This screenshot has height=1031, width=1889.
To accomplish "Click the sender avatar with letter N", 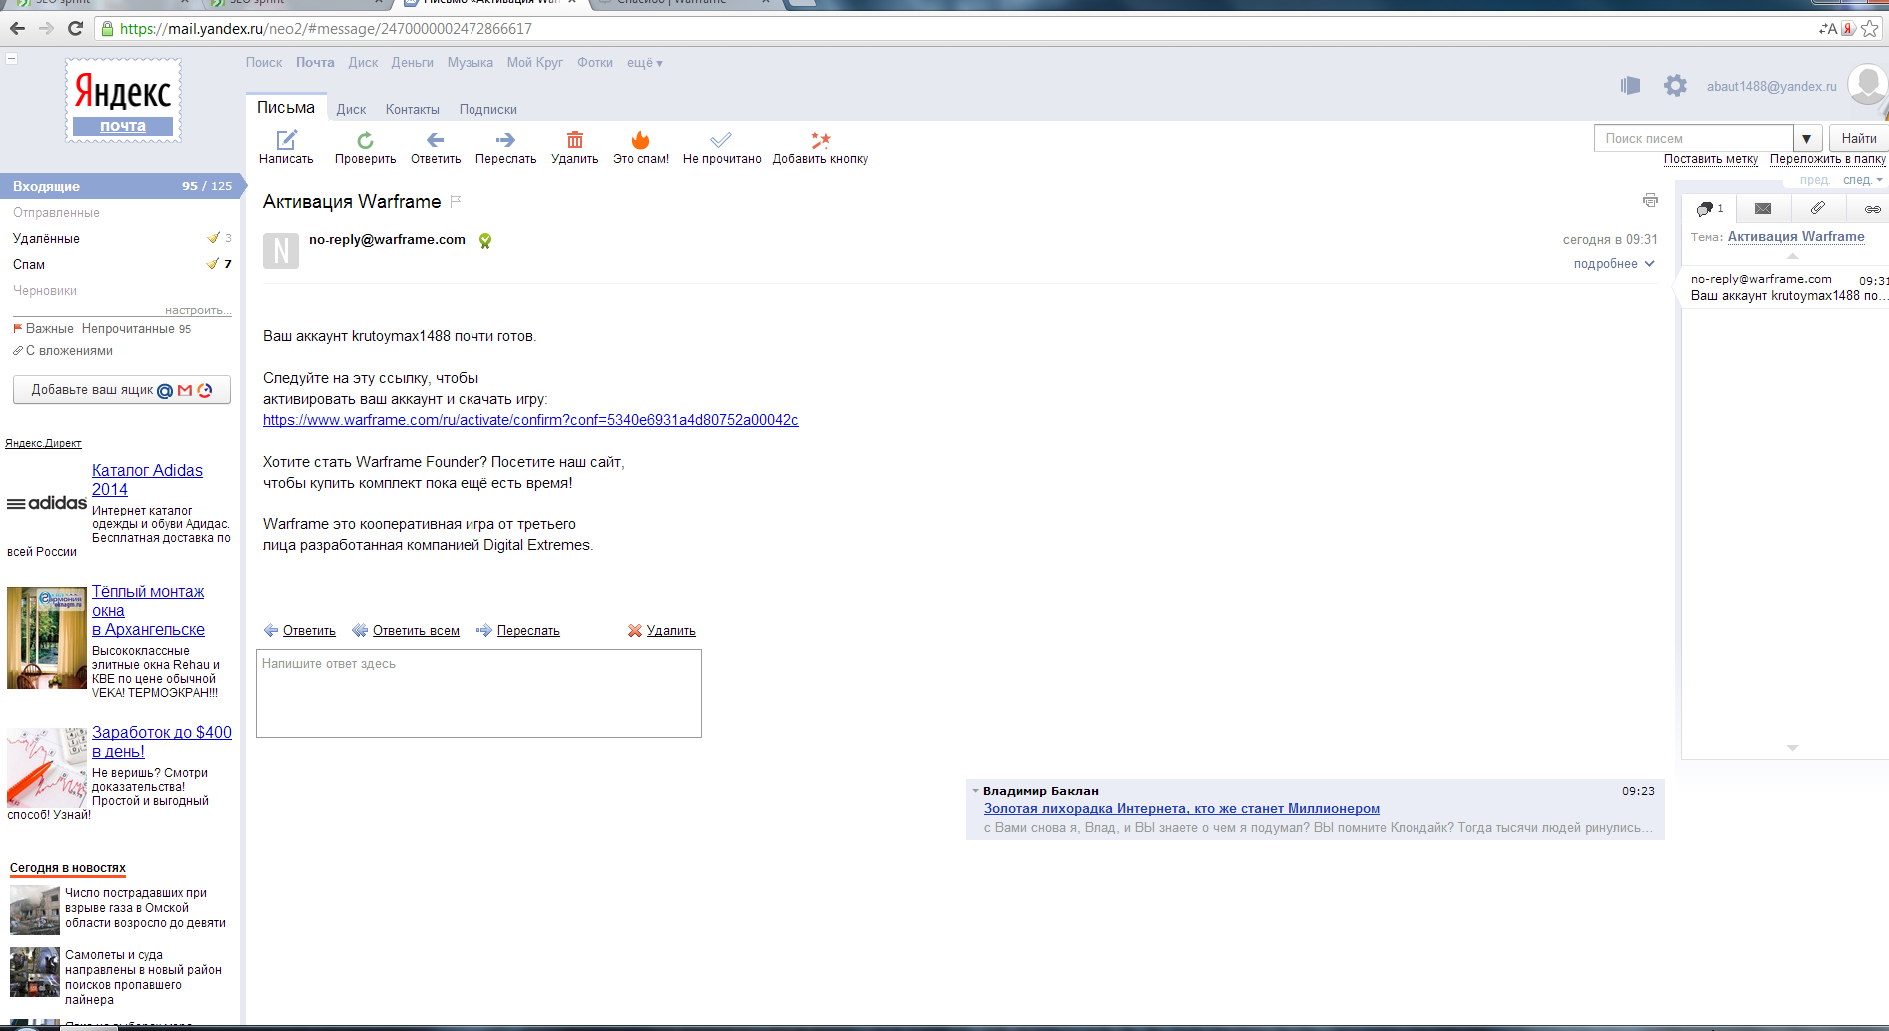I will 281,250.
